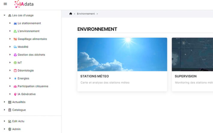Viewport: 213px width, 133px height.
Task: Collapse the Les cas d'usage section
Action: click(4, 15)
